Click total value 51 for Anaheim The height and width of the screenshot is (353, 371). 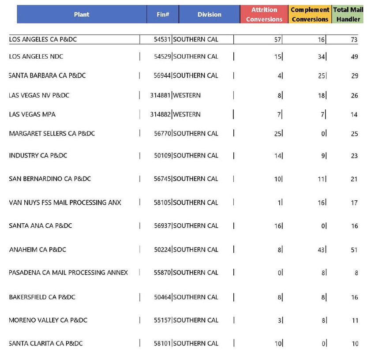click(354, 250)
